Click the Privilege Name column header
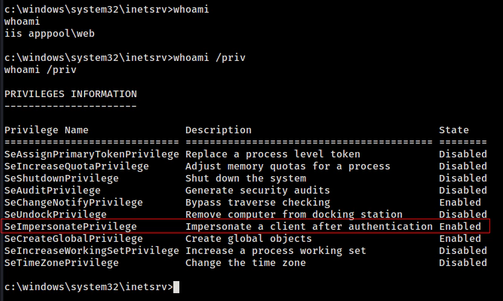 (x=46, y=130)
